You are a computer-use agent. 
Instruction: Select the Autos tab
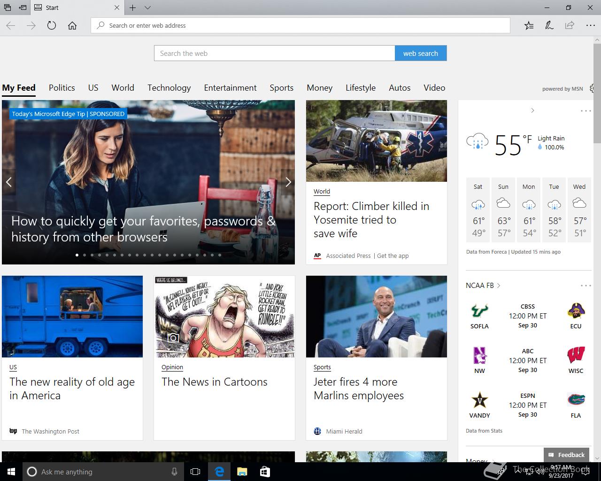[400, 88]
